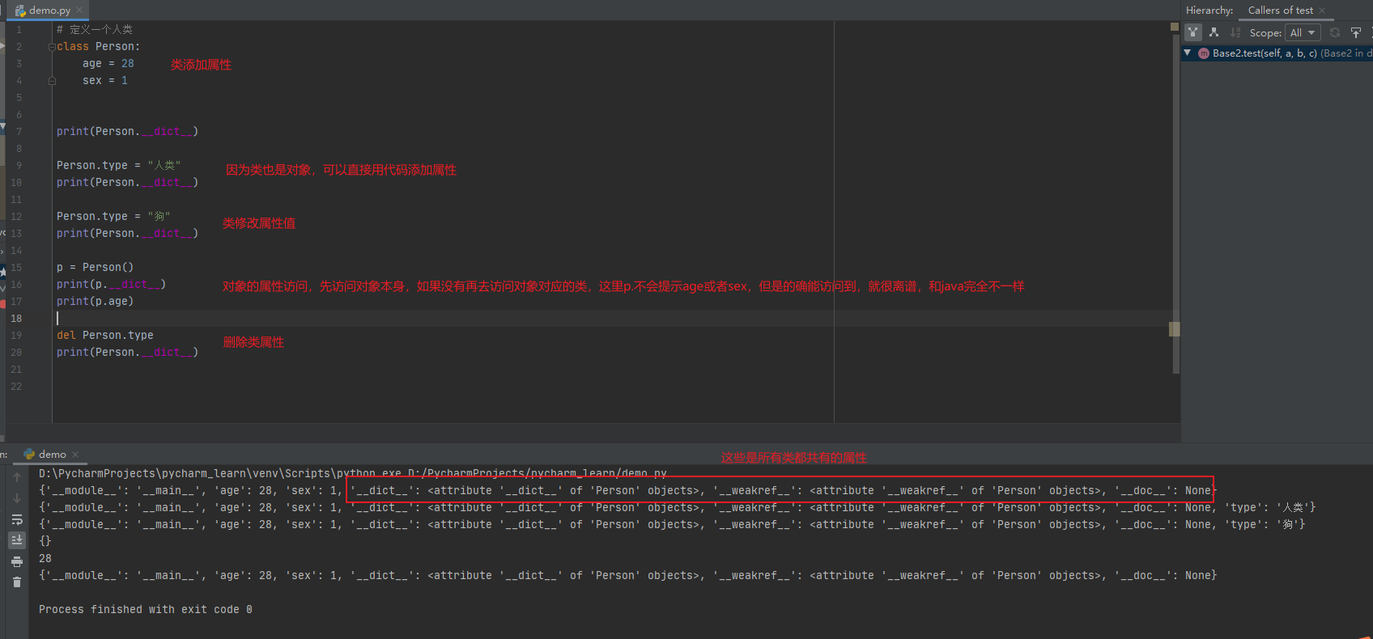Click the 'Hierarchy:' panel label

[1209, 11]
